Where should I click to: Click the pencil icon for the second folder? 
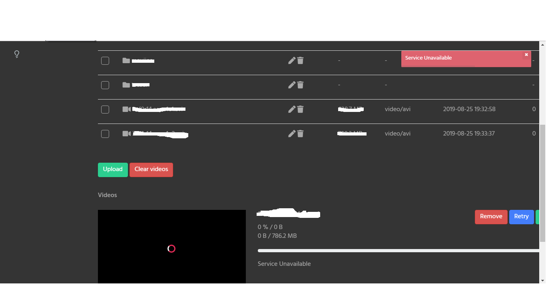[x=292, y=85]
